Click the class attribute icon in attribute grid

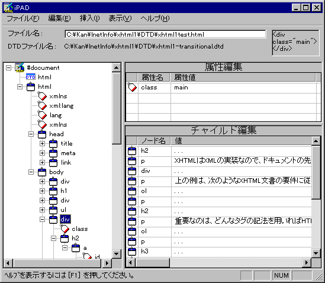132,87
